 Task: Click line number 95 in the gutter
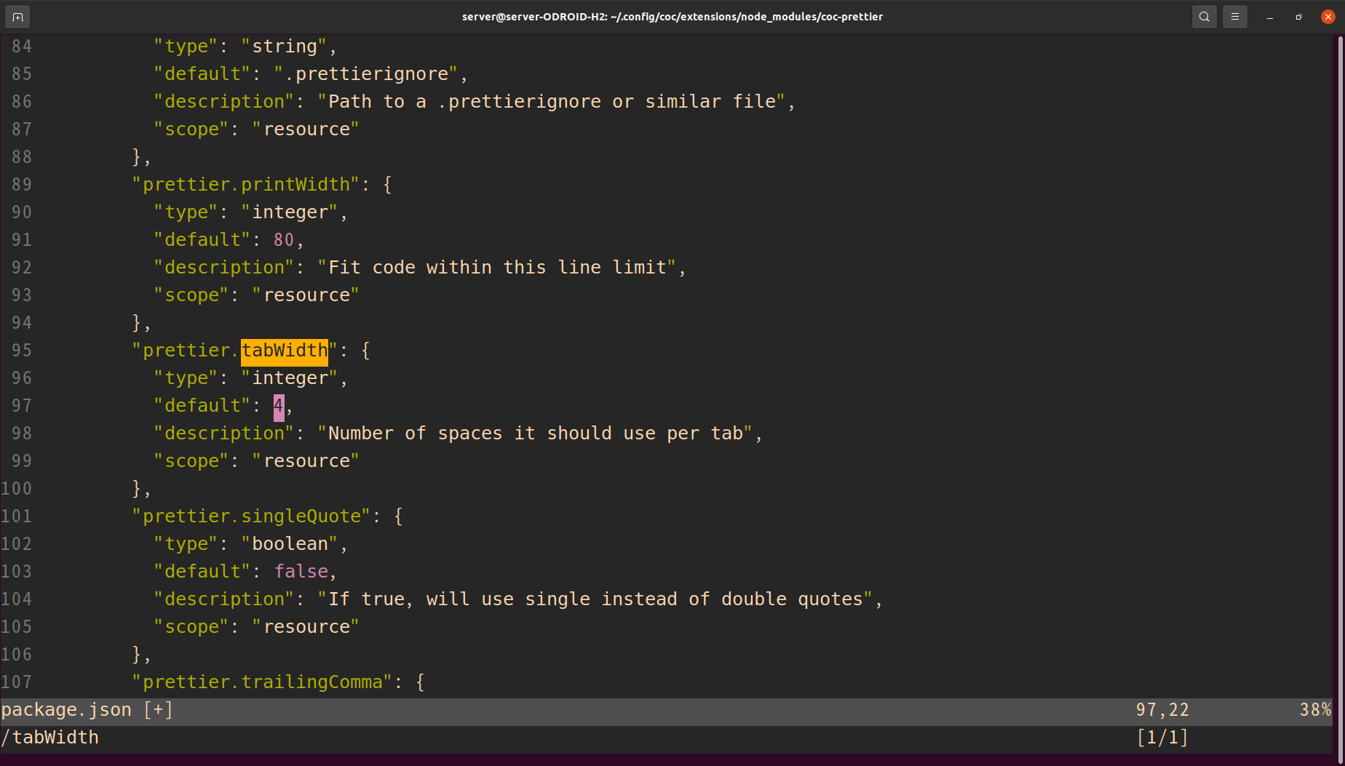point(22,351)
